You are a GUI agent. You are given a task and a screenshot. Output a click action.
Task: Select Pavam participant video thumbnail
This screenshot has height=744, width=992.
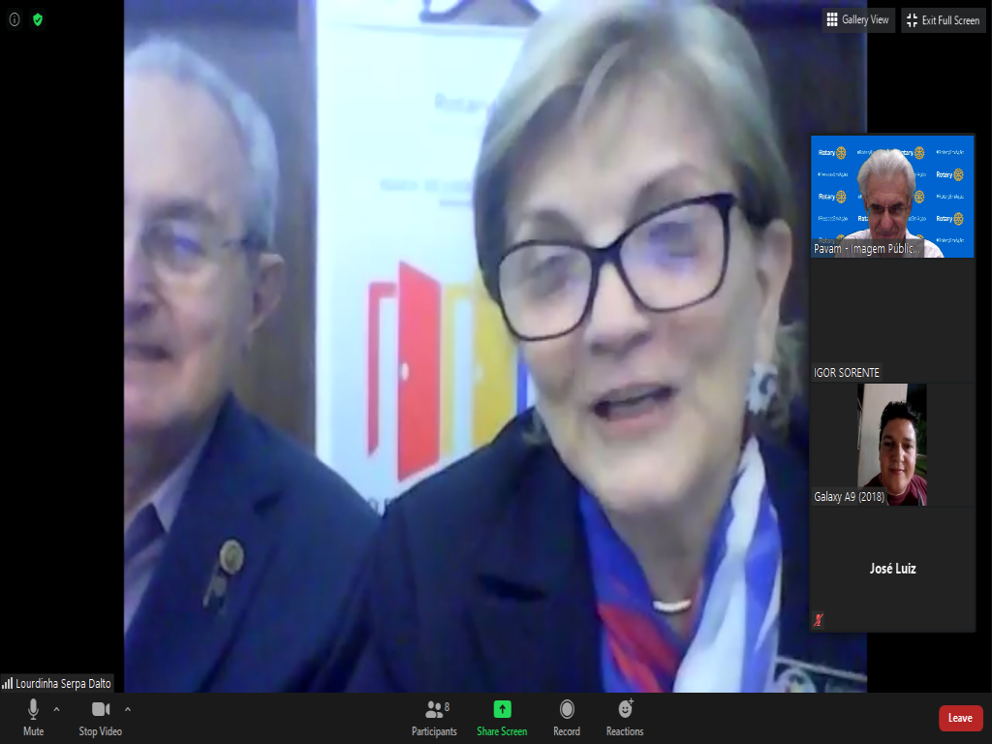[x=892, y=197]
